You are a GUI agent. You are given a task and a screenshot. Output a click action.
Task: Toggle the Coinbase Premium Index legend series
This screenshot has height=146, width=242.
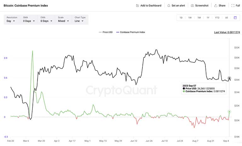pyautogui.click(x=130, y=32)
